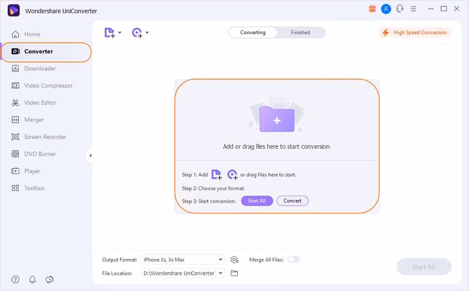
Task: Toggle Merge All Files switch
Action: point(294,260)
